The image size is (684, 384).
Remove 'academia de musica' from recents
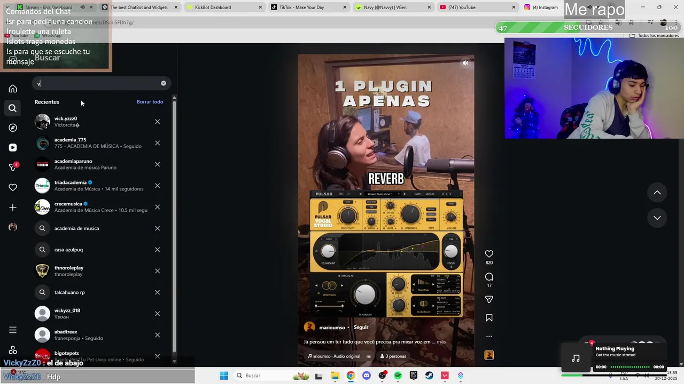157,228
